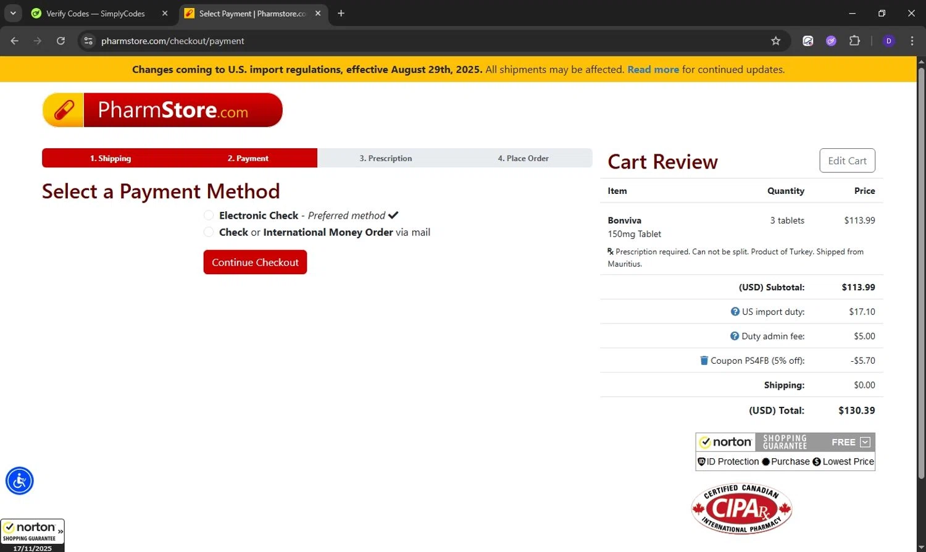The image size is (926, 552).
Task: Click the Norton Purchase guarantee item
Action: (786, 462)
